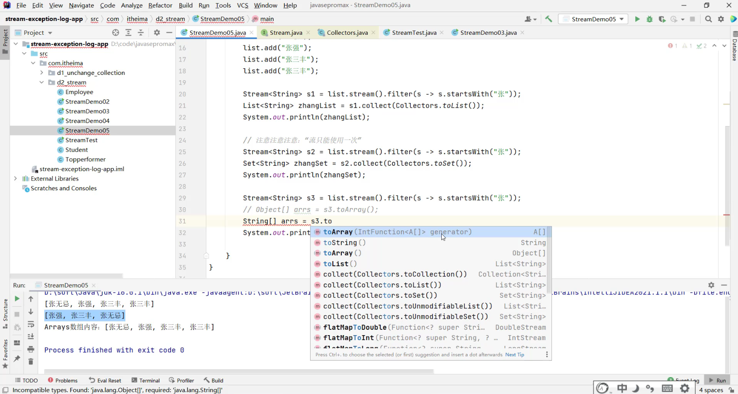Open the Problems tool window

63,380
